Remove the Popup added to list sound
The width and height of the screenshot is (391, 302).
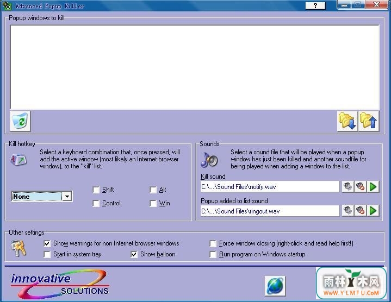[361, 211]
